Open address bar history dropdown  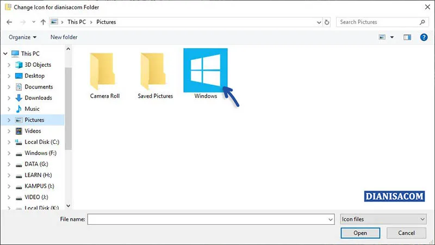coord(319,22)
